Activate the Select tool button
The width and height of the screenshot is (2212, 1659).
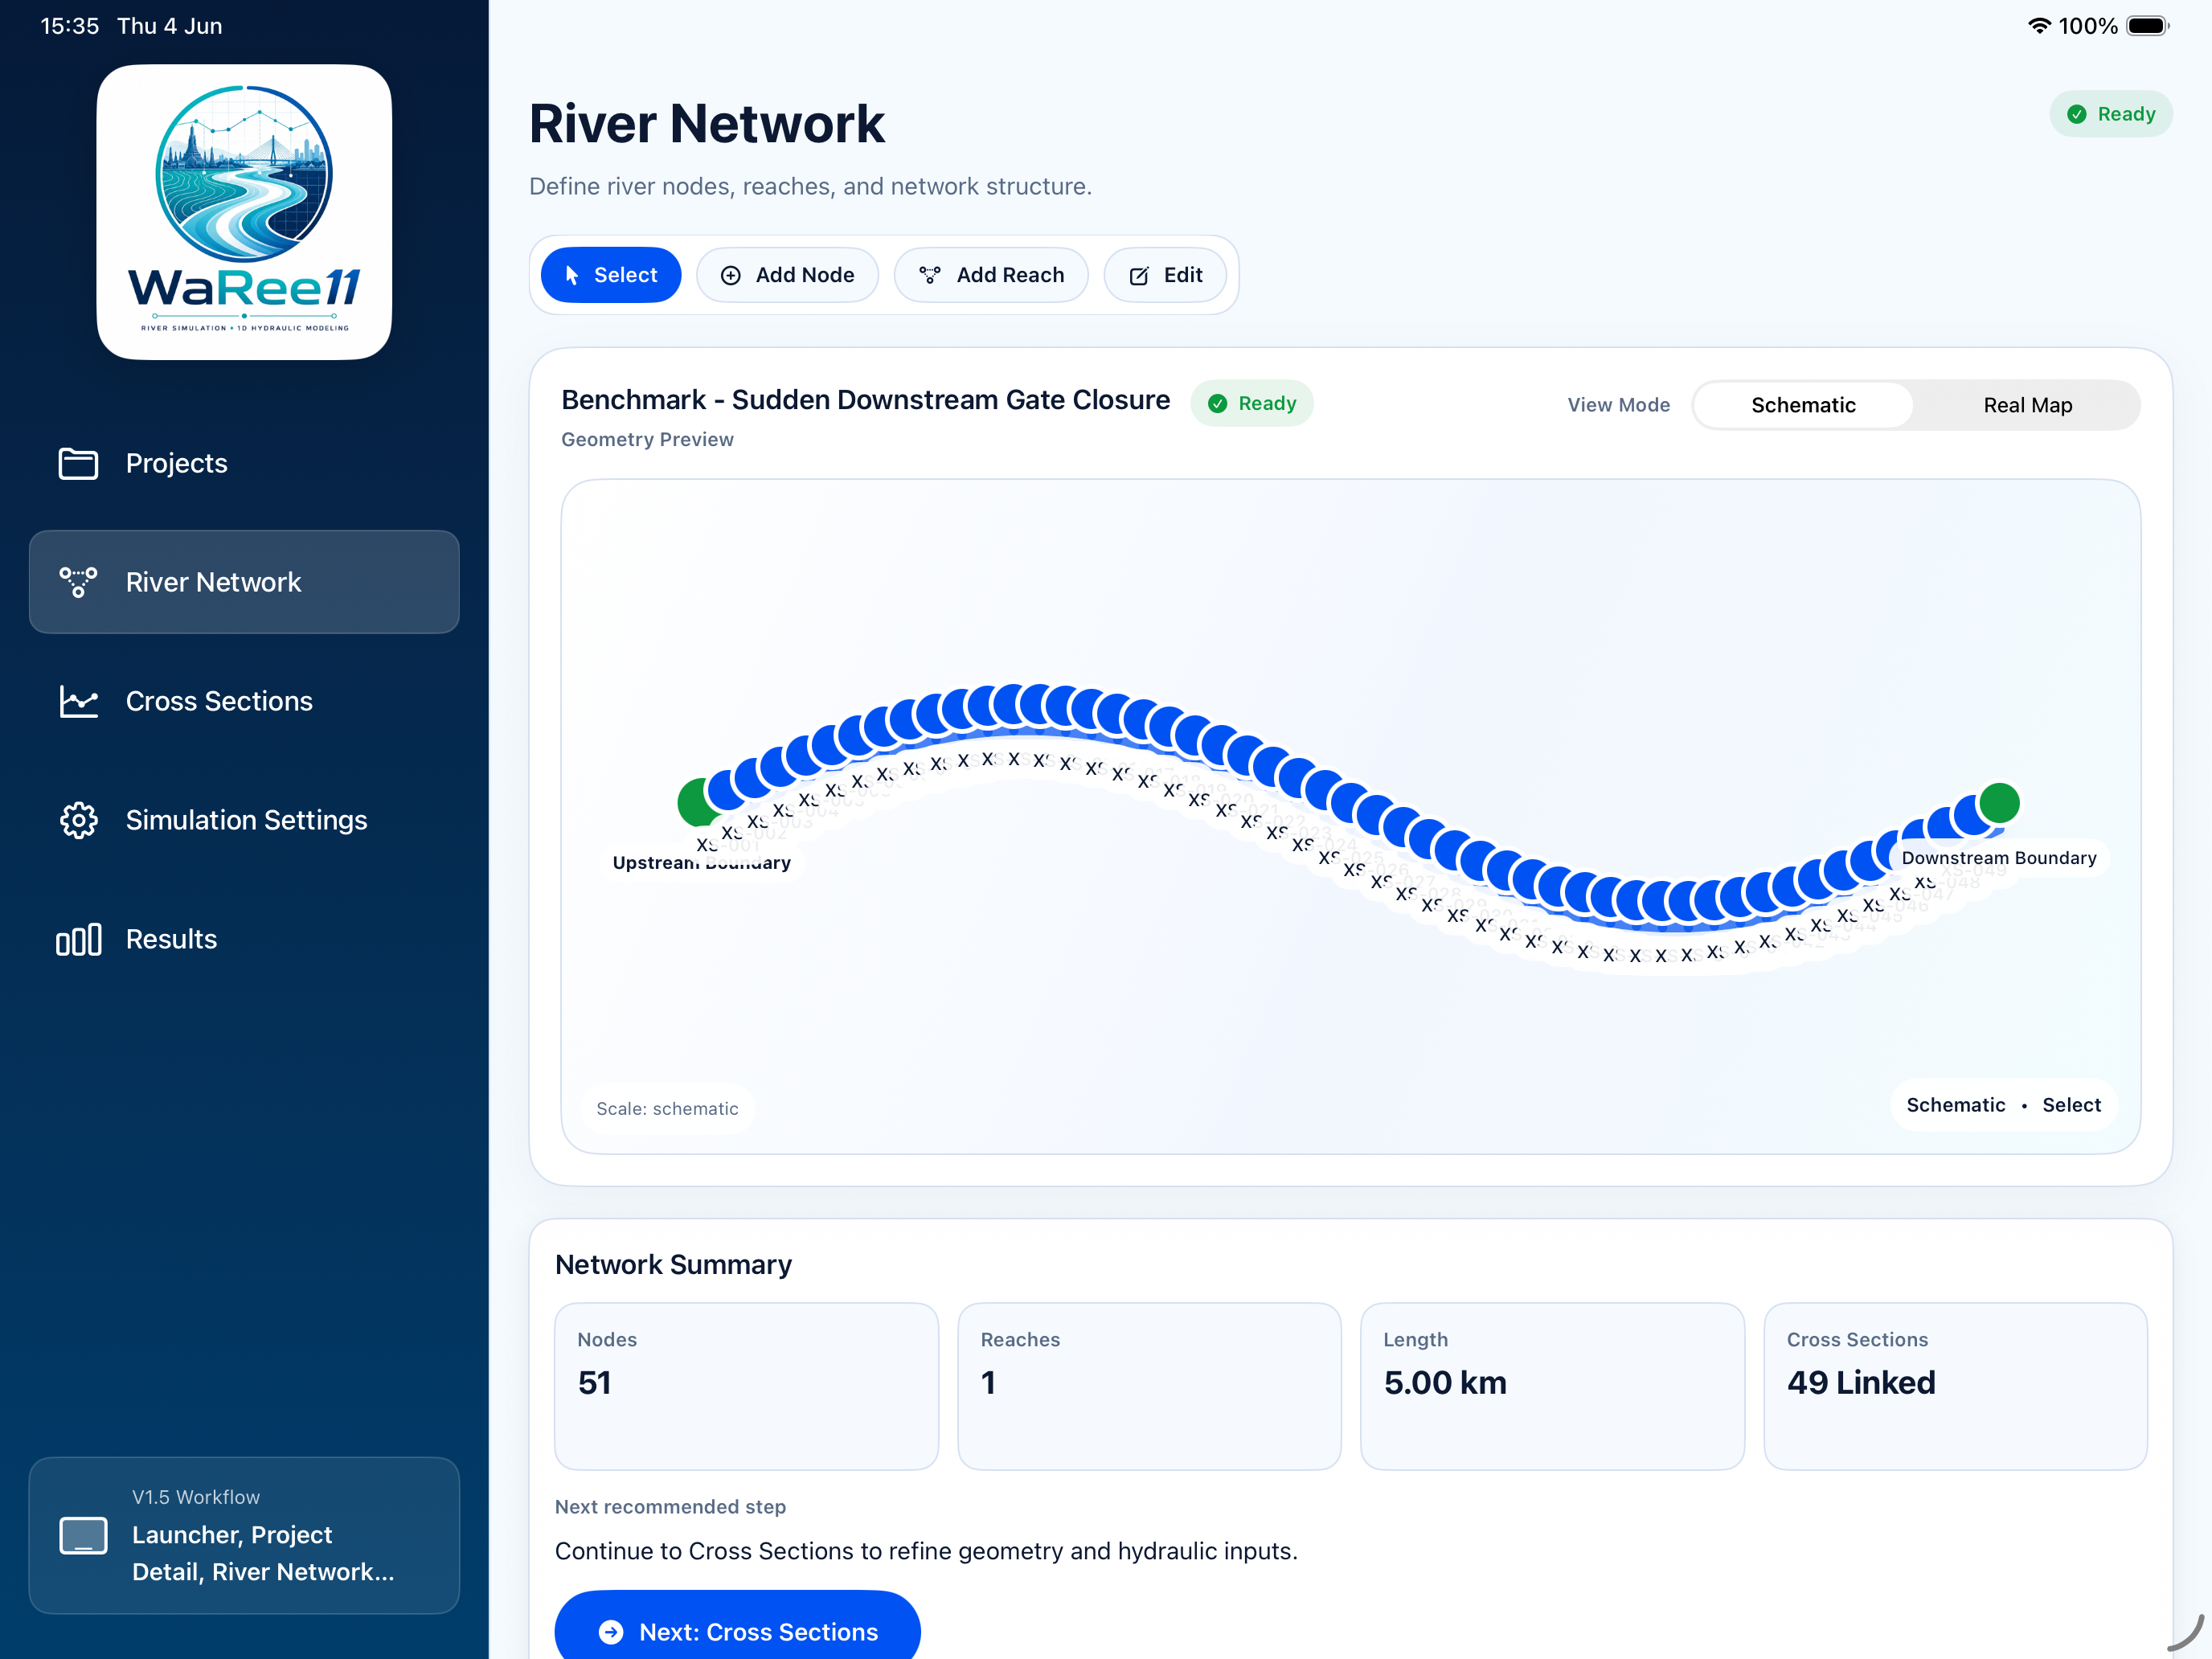point(611,275)
